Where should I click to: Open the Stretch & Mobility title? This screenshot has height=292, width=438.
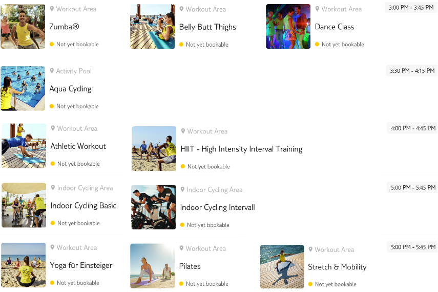click(337, 267)
